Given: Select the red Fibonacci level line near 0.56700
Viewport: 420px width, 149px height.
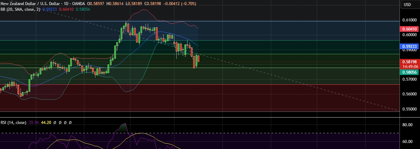Looking at the screenshot, I should [200, 84].
